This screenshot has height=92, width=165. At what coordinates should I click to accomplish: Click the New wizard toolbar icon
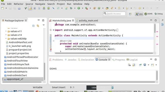(x=2, y=8)
